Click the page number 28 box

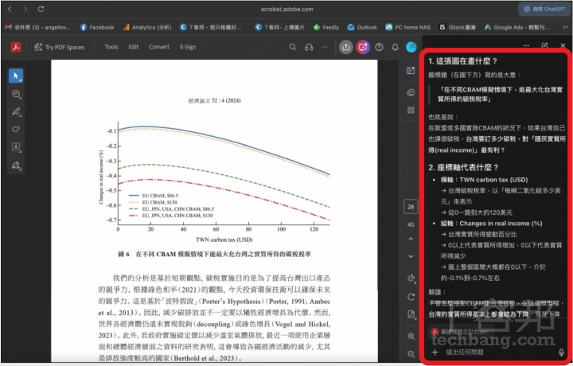click(x=411, y=207)
